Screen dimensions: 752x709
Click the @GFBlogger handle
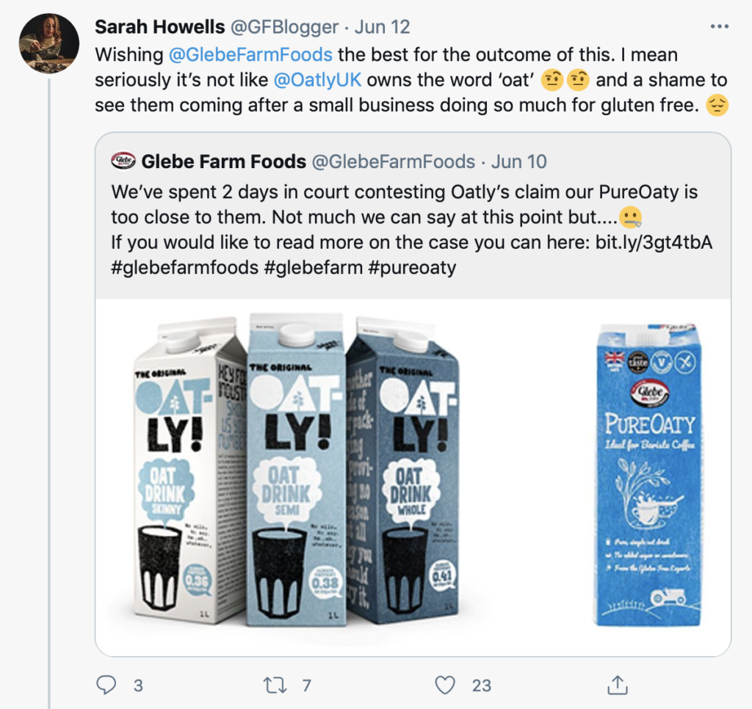(284, 27)
